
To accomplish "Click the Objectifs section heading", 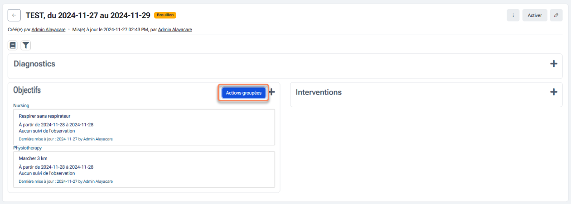I will point(27,90).
